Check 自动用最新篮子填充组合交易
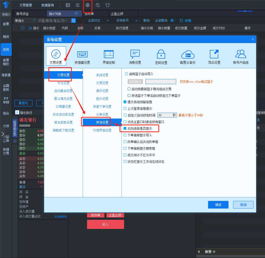The height and width of the screenshot is (258, 265). point(129,89)
